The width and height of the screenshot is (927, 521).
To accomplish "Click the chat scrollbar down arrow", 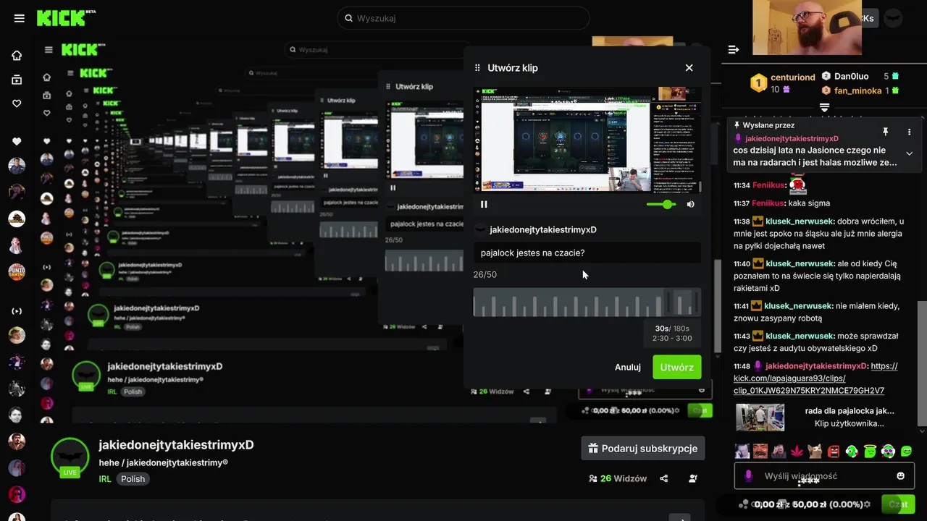I will tap(922, 430).
